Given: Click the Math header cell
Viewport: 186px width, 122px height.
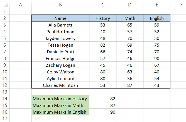Looking at the screenshot, I should pos(130,18).
